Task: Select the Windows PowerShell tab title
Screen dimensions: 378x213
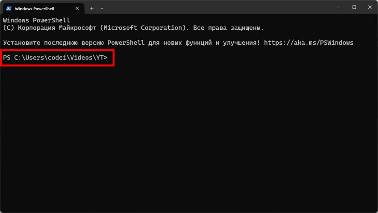Action: pos(34,8)
